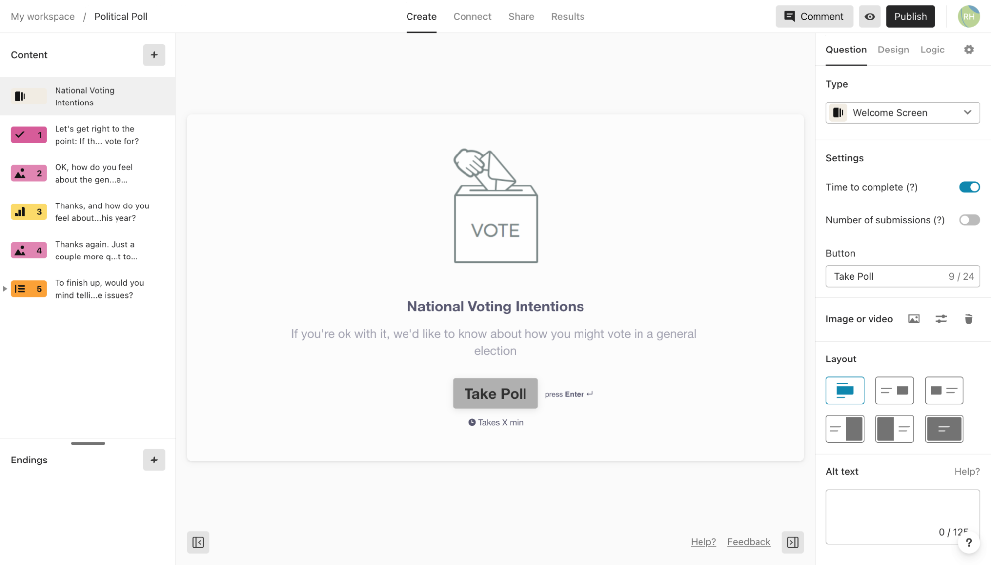Screen dimensions: 991x565
Task: Switch to the Design tab
Action: point(893,50)
